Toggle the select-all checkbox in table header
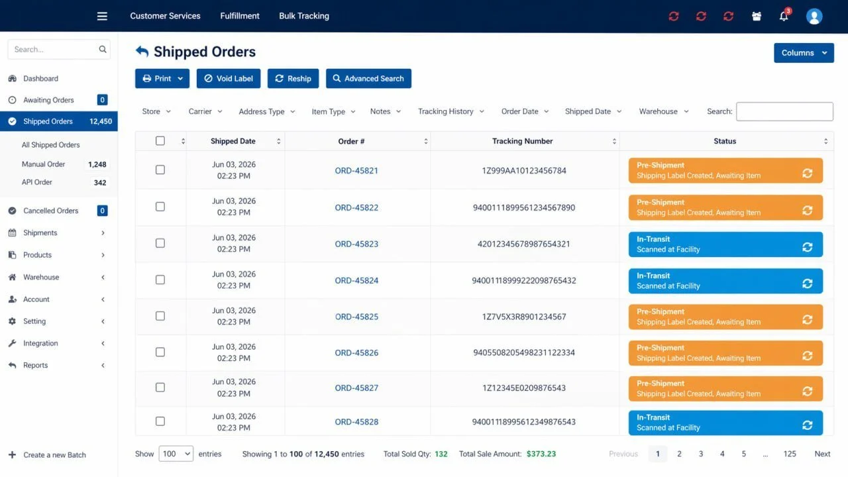Screen dimensions: 848x477 pyautogui.click(x=160, y=140)
